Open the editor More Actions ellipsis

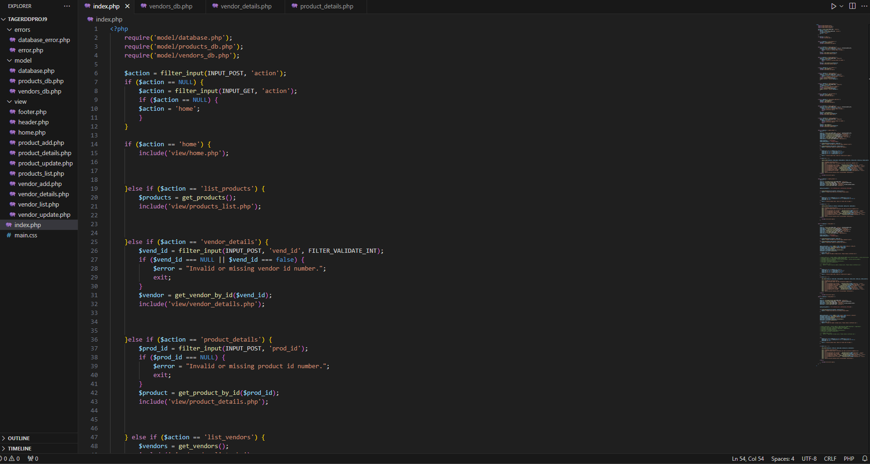pyautogui.click(x=864, y=6)
